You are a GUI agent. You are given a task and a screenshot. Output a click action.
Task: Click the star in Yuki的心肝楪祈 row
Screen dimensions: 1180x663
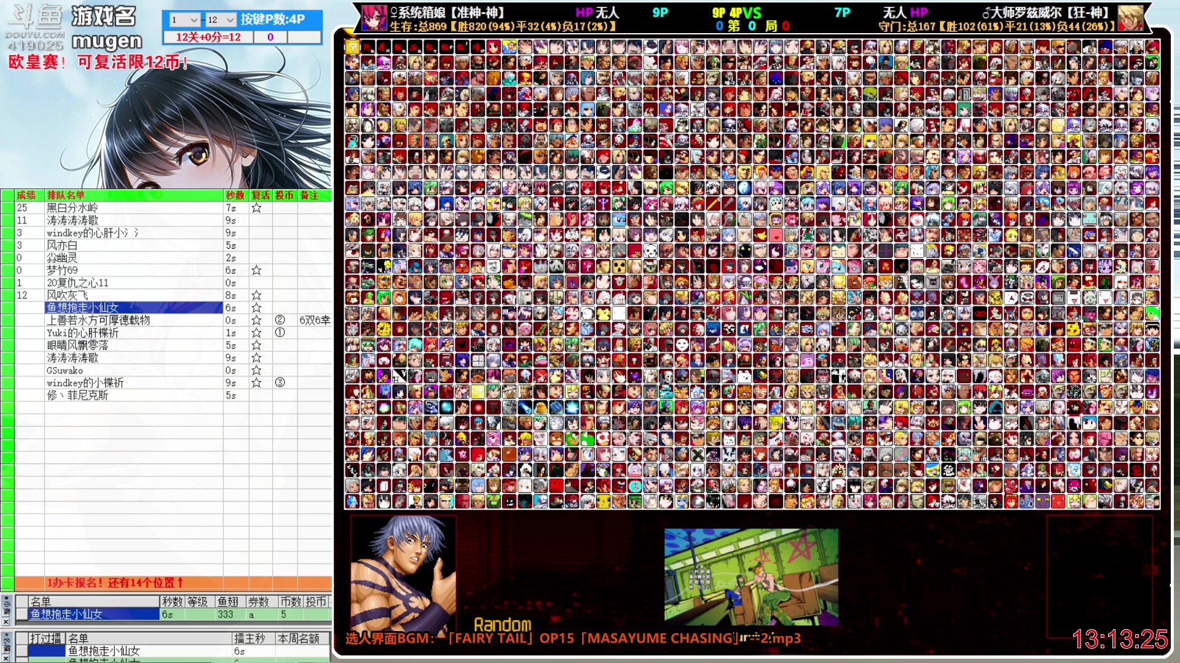click(256, 333)
